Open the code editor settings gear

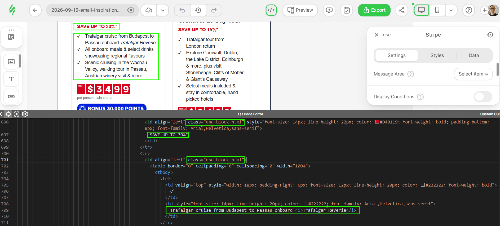tap(25, 114)
